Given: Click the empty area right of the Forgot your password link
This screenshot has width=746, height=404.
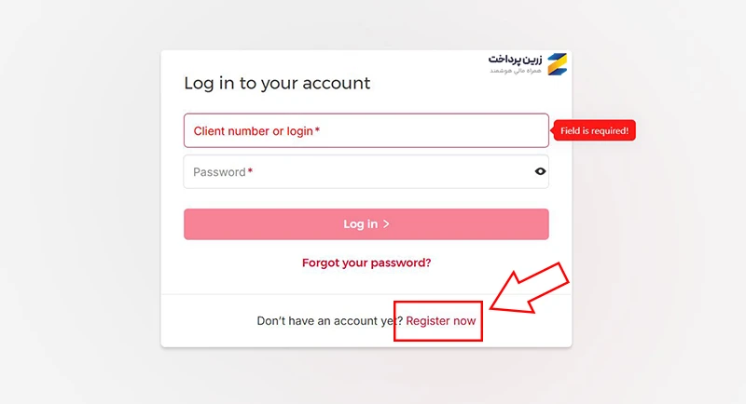Looking at the screenshot, I should pos(490,263).
